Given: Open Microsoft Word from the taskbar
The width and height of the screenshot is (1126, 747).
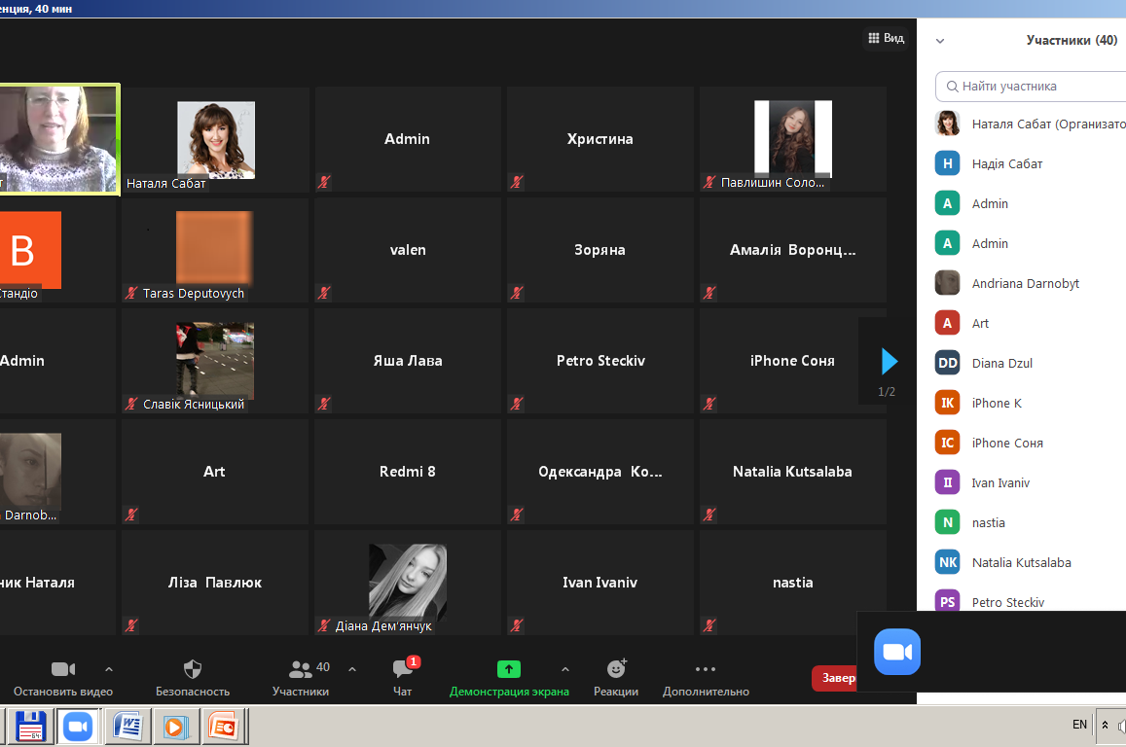Looking at the screenshot, I should click(128, 726).
